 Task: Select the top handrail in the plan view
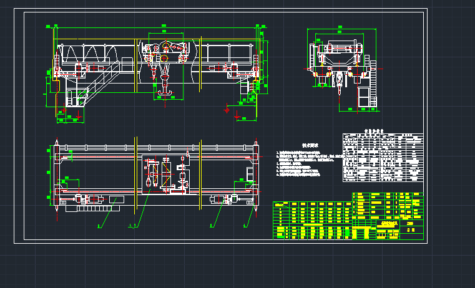156,147
